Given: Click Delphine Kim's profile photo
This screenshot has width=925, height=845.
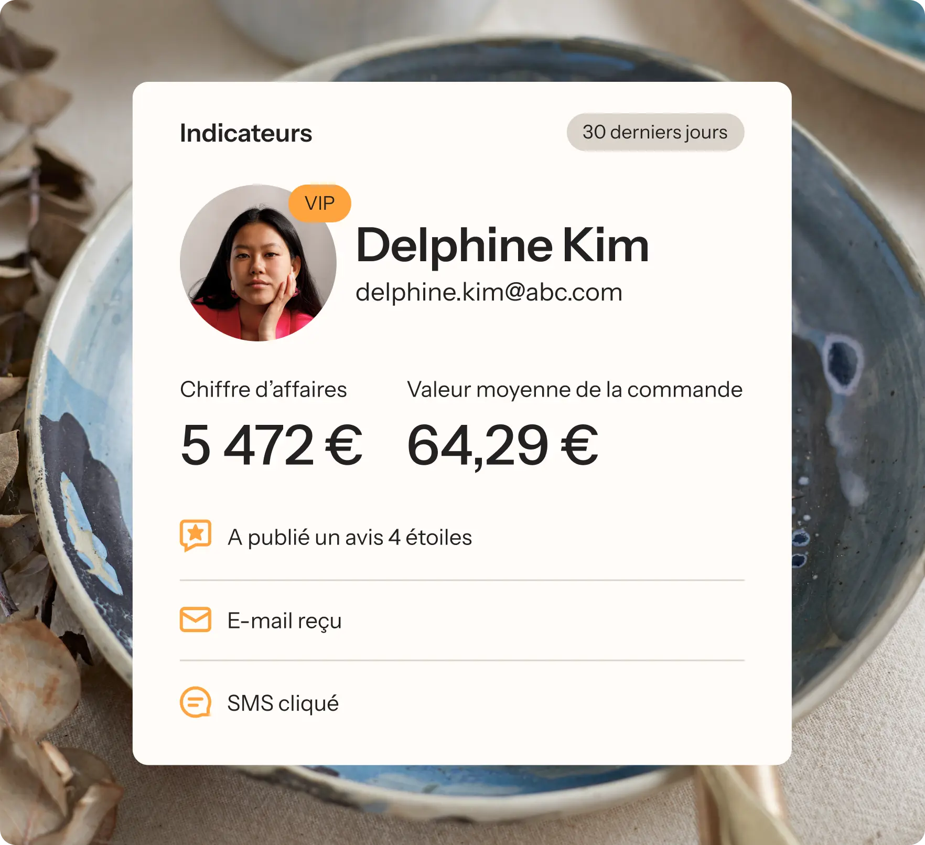Looking at the screenshot, I should [258, 263].
